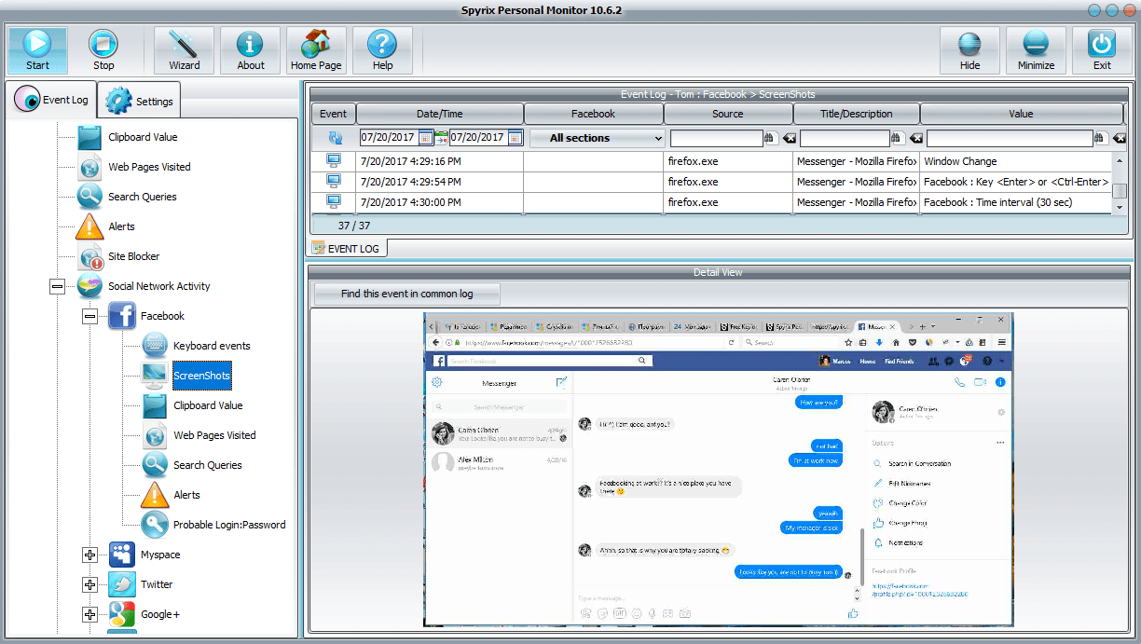Open Help
This screenshot has height=644, width=1141.
[382, 50]
